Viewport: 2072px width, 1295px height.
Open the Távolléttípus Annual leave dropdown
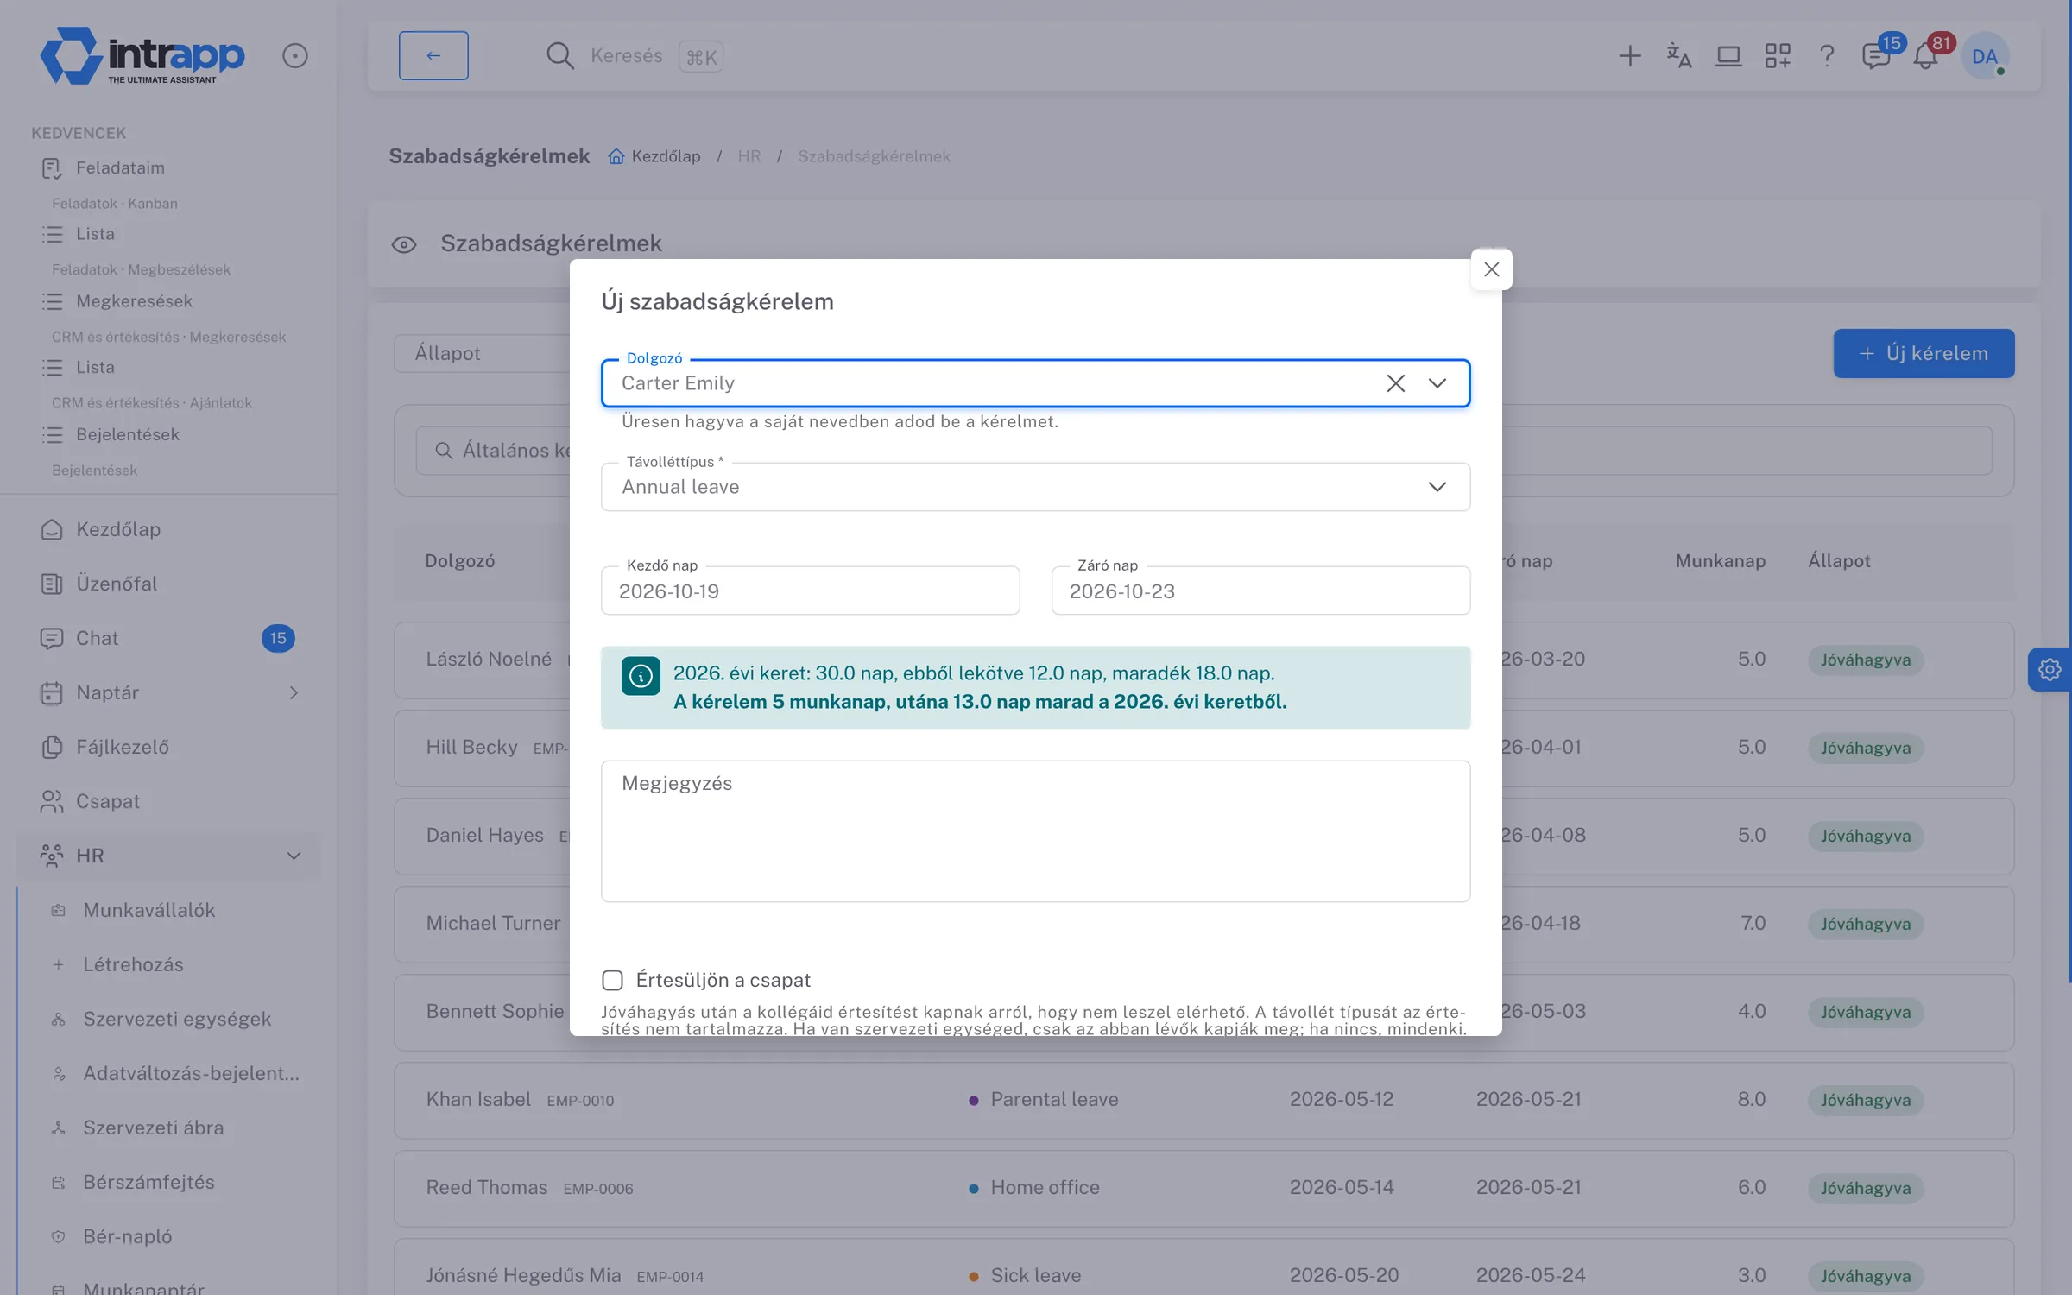click(1035, 487)
